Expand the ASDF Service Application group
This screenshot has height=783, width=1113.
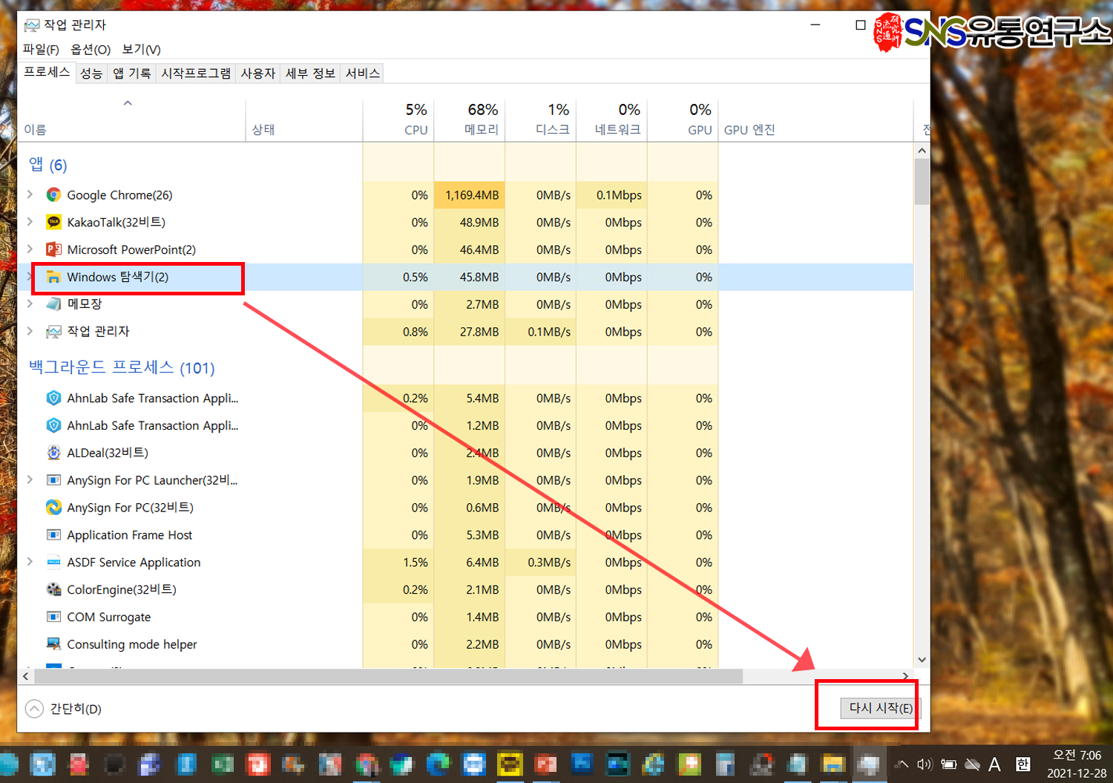click(x=30, y=562)
